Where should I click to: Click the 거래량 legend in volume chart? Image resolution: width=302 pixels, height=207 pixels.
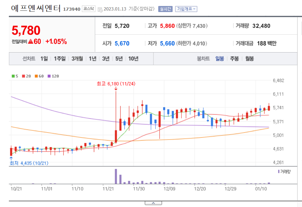tap(284, 172)
